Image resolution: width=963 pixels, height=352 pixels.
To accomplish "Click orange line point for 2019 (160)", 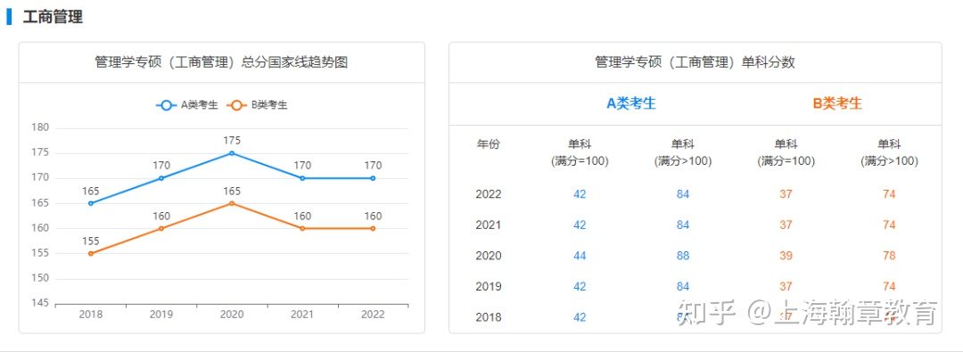I will pyautogui.click(x=161, y=228).
